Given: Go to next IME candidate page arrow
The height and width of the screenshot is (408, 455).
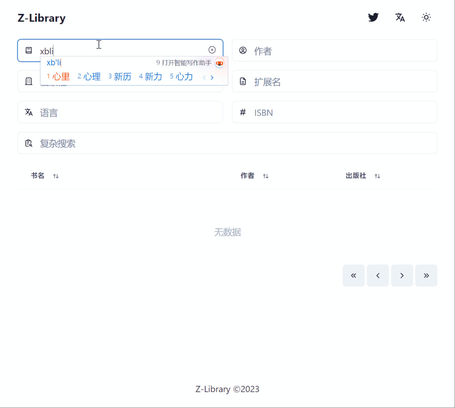Looking at the screenshot, I should (212, 78).
